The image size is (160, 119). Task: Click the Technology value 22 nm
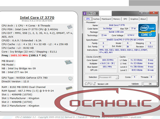click(x=104, y=35)
